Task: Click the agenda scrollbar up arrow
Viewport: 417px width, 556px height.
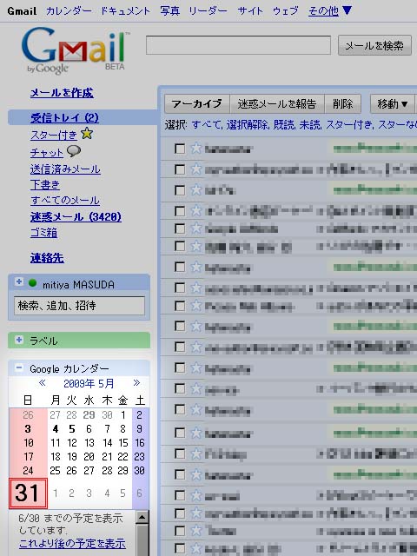Action: coord(142,517)
